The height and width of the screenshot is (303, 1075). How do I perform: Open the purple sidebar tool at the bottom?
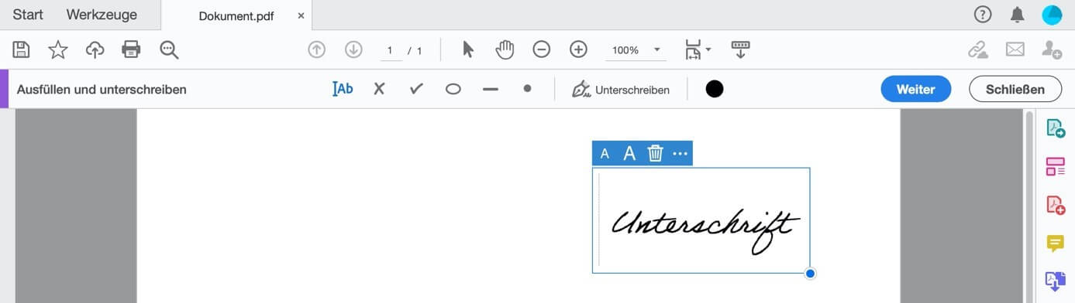click(1056, 281)
